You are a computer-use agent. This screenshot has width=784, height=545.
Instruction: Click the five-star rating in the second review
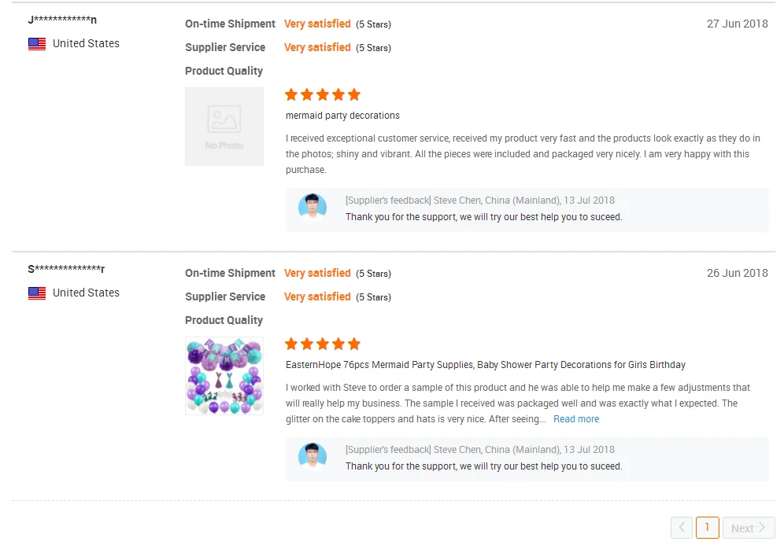coord(323,344)
